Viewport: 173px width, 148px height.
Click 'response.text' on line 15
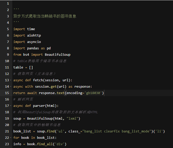pyautogui.click(x=51, y=93)
